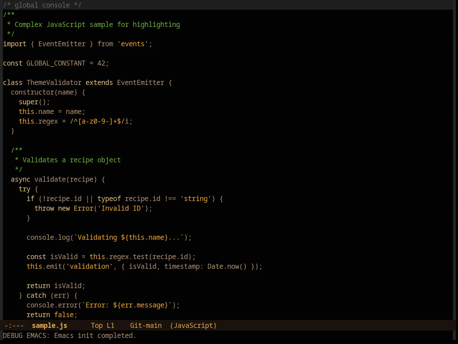Click the 'super();' call
The width and height of the screenshot is (458, 344).
(x=34, y=102)
